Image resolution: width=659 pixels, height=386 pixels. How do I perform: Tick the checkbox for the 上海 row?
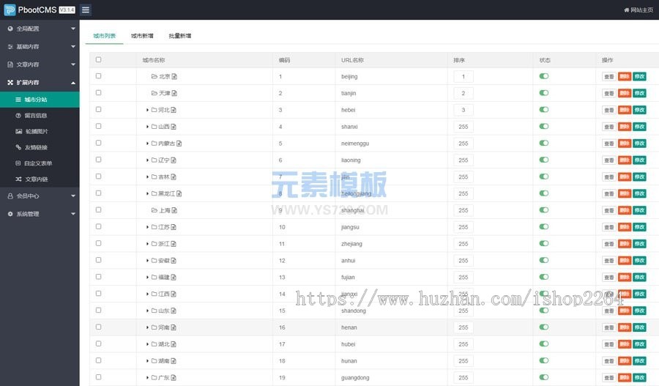98,209
